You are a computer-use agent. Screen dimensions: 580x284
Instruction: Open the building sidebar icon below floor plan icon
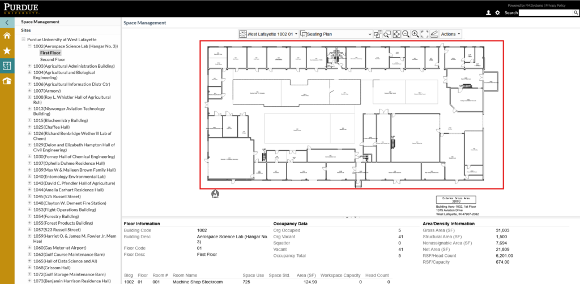point(7,81)
